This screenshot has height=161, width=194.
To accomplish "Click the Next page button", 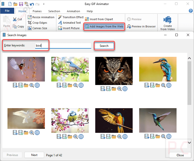I will point(34,155).
